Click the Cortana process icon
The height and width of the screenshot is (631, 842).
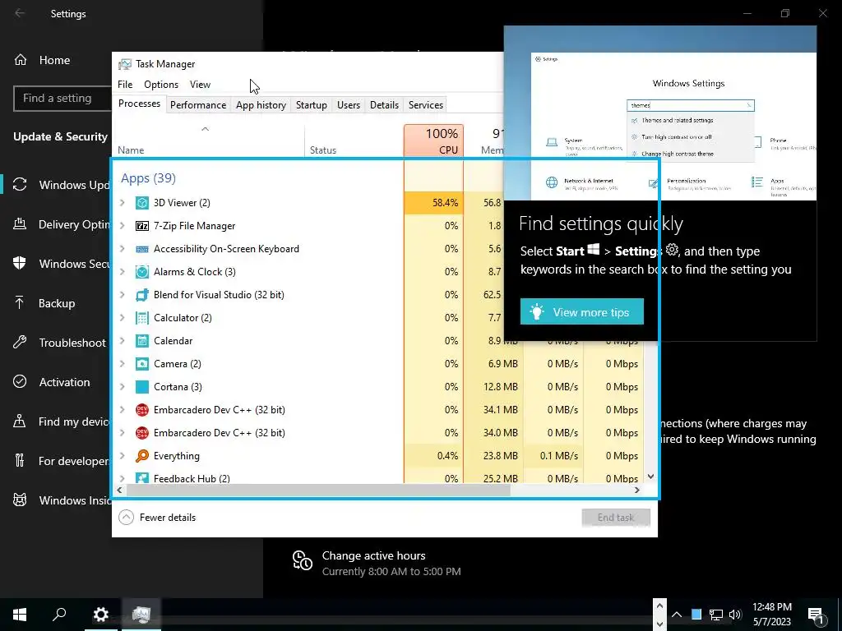141,387
